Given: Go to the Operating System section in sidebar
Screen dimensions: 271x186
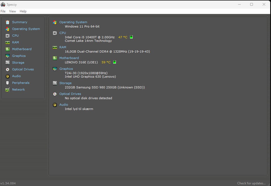Looking at the screenshot, I should click(x=26, y=29).
